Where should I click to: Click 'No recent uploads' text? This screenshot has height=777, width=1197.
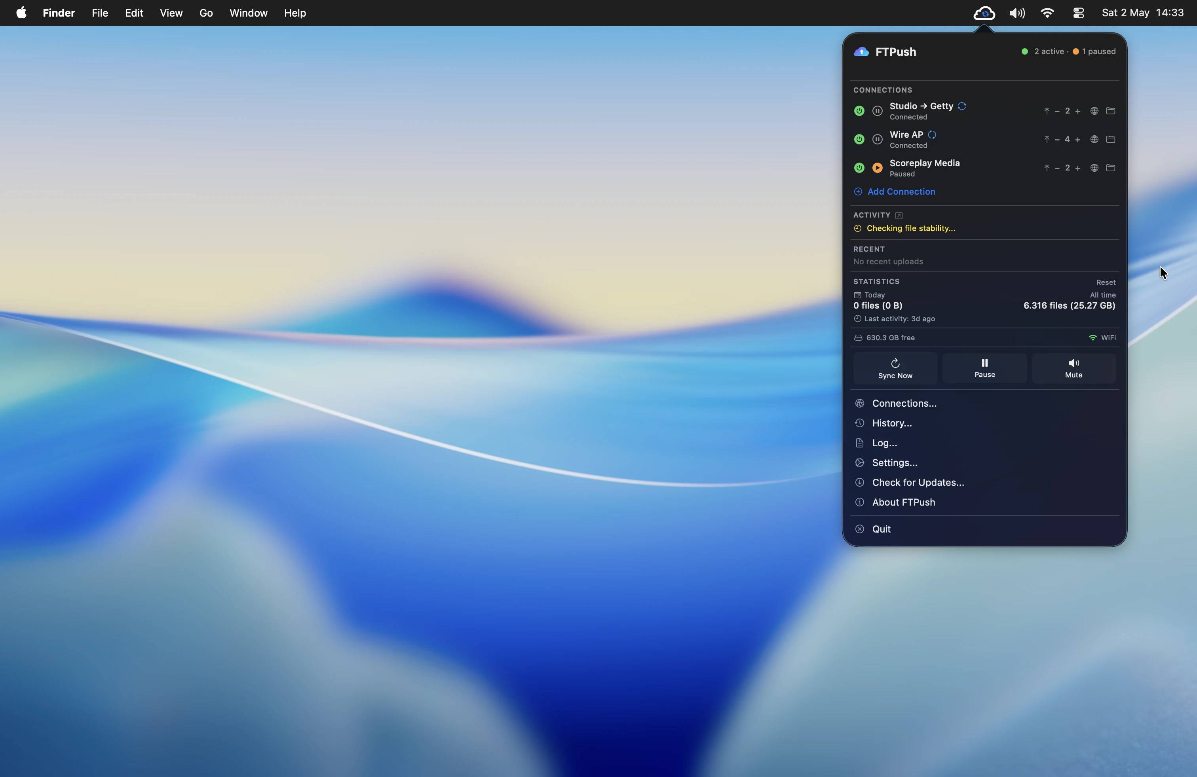pyautogui.click(x=888, y=262)
